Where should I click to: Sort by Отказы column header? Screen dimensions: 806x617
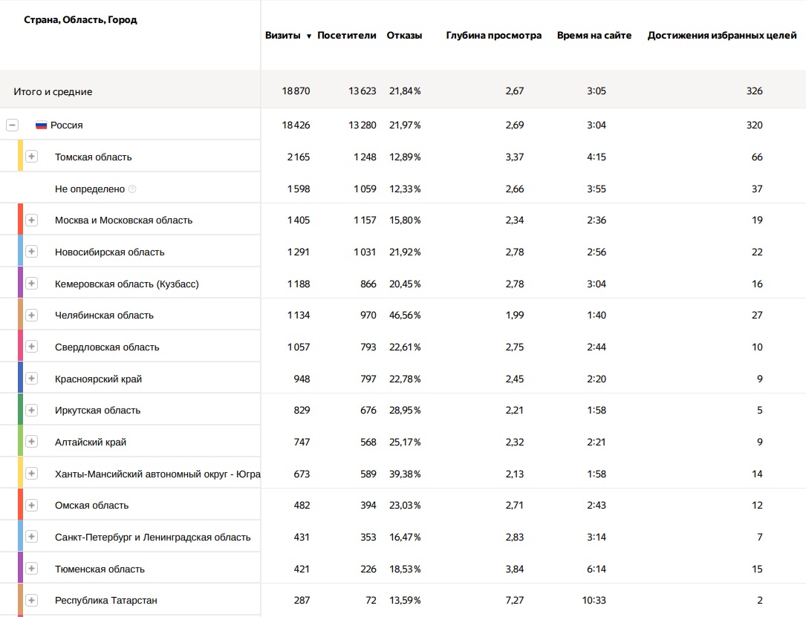(404, 36)
